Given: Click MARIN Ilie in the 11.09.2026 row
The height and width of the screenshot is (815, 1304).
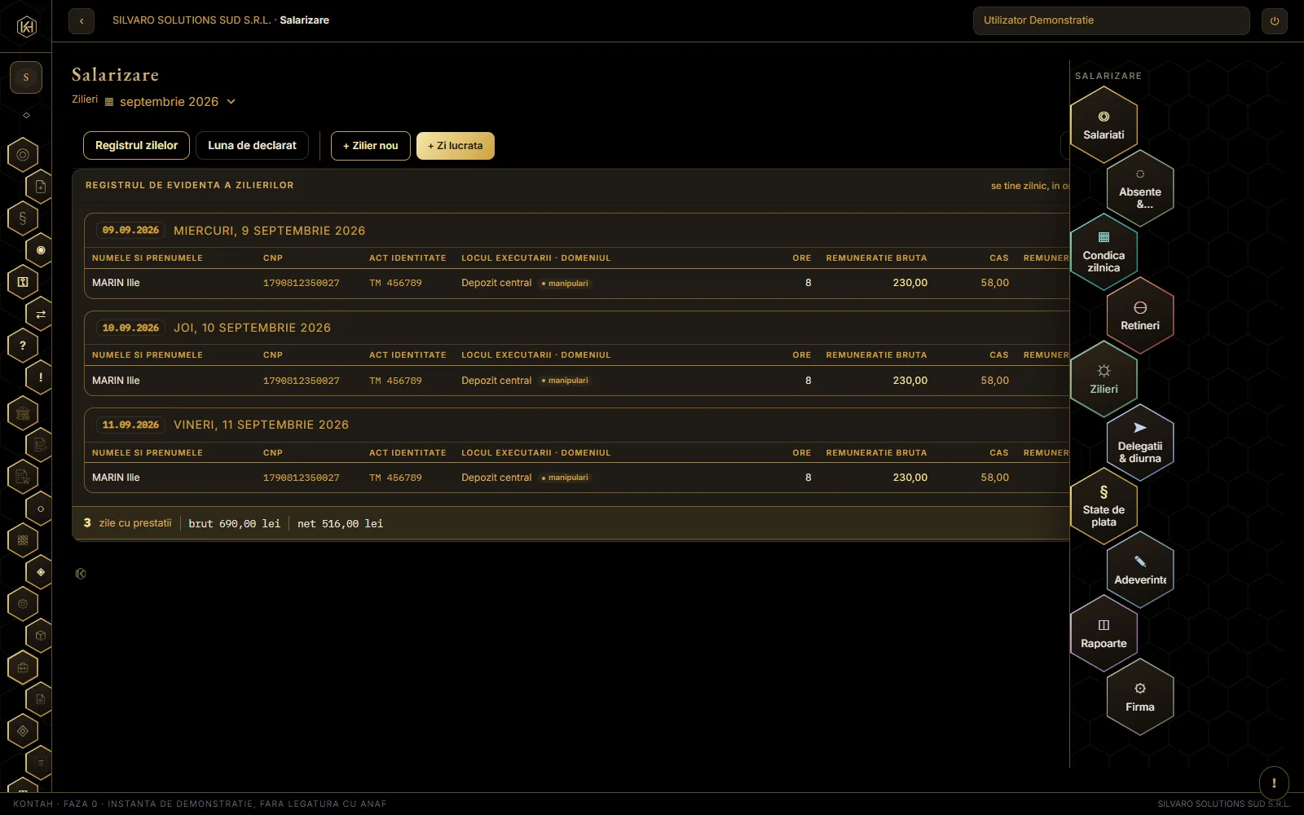Looking at the screenshot, I should pyautogui.click(x=116, y=478).
